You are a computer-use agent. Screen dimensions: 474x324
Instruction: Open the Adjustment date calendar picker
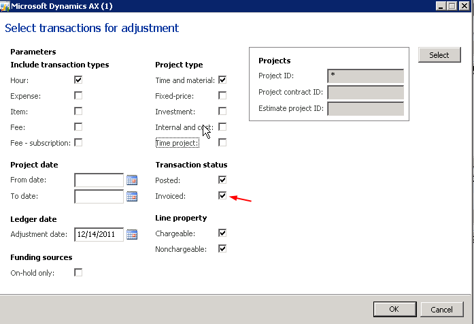(132, 235)
